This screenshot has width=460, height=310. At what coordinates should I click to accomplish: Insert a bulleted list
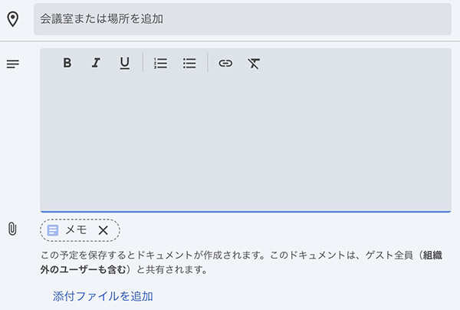tap(189, 63)
